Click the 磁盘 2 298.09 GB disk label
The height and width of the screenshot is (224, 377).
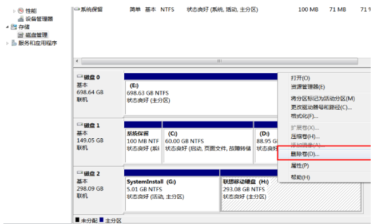pos(98,190)
